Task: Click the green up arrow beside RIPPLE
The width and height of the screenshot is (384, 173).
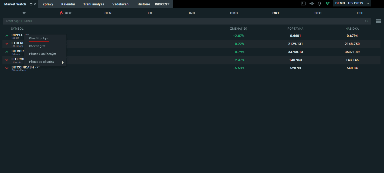Action: [7, 36]
